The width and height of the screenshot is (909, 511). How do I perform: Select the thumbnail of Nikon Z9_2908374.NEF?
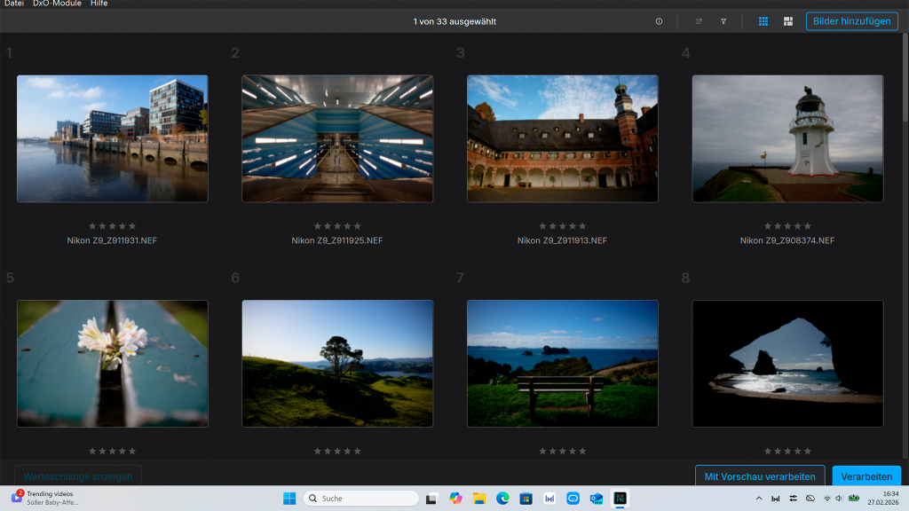click(787, 138)
